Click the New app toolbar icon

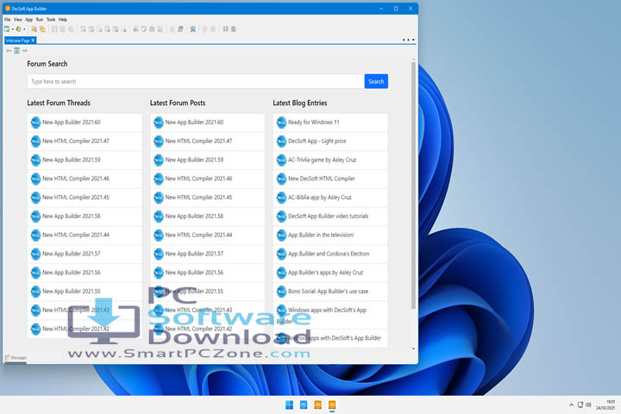coord(7,29)
